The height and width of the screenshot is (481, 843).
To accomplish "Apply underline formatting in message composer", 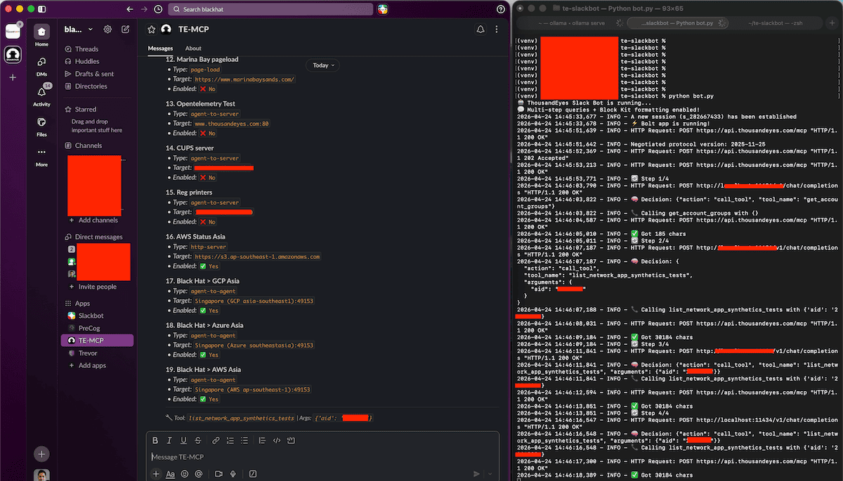I will click(x=183, y=440).
